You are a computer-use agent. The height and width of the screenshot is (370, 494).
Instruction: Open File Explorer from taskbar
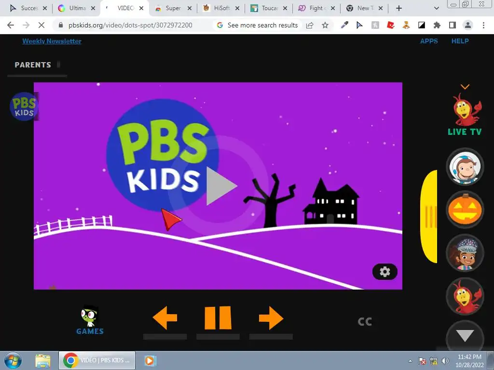pyautogui.click(x=43, y=361)
